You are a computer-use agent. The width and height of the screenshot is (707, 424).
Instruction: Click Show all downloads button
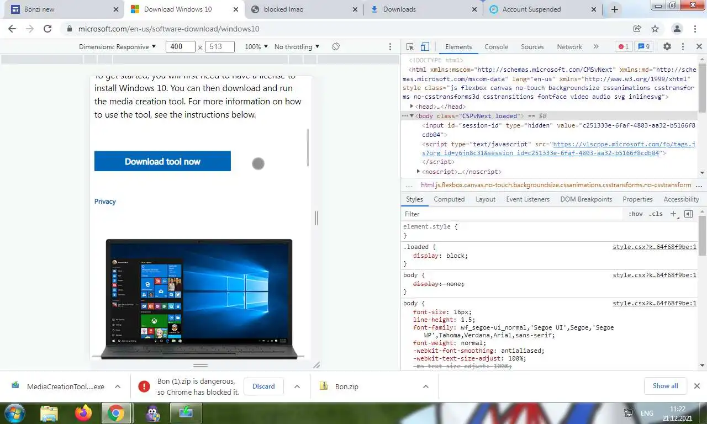click(x=665, y=386)
